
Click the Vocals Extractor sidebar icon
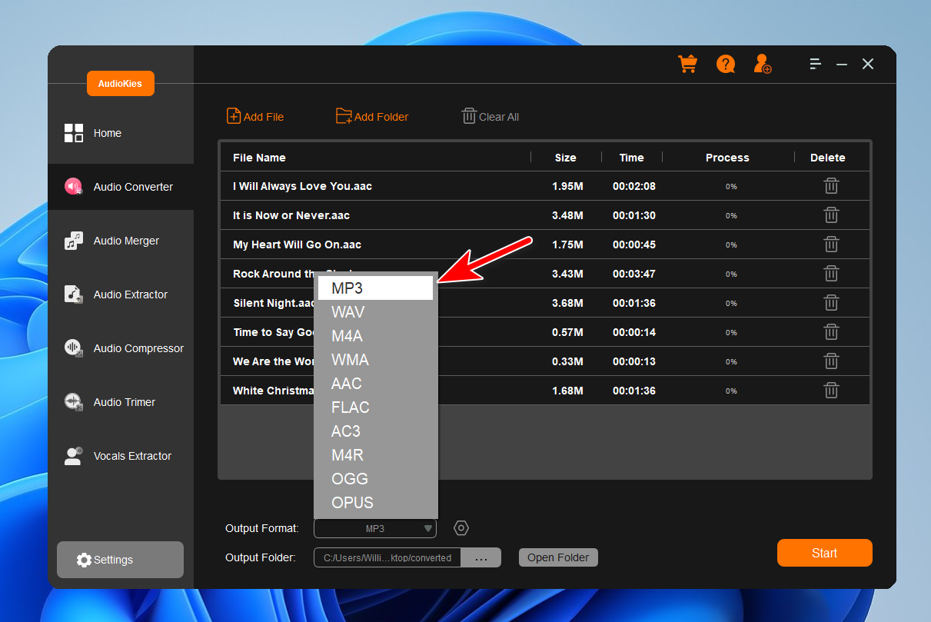[x=73, y=456]
